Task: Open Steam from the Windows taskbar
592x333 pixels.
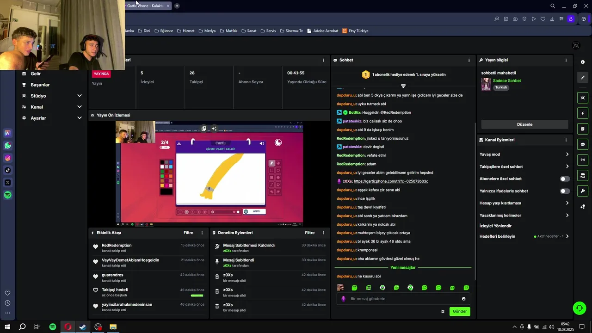Action: [x=83, y=327]
